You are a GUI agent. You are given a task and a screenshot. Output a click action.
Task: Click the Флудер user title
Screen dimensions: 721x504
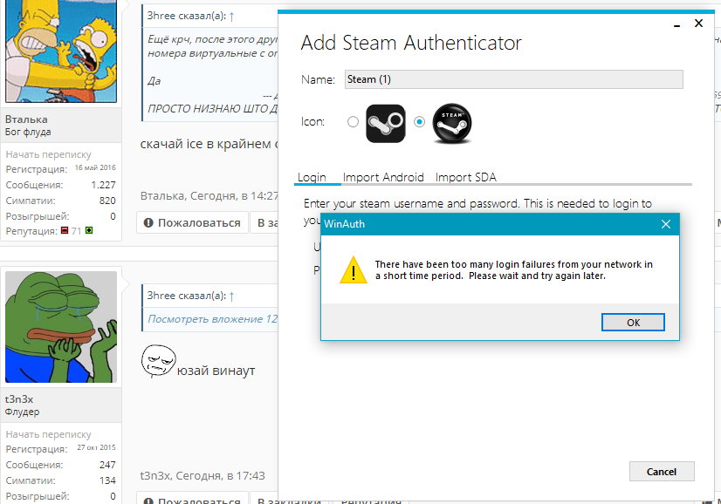click(x=22, y=412)
